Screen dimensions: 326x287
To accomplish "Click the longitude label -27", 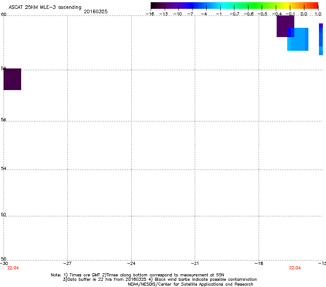I will pyautogui.click(x=67, y=264).
